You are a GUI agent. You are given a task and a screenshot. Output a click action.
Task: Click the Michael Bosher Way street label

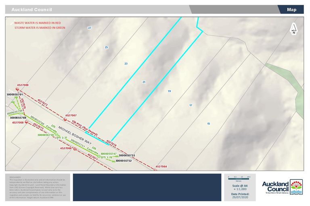(75, 135)
